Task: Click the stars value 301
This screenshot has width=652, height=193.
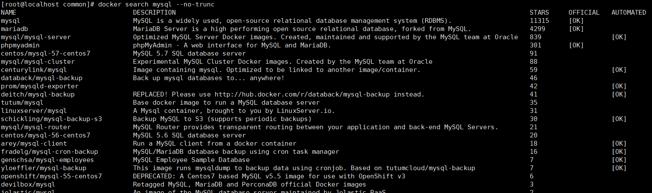Action: pos(535,45)
